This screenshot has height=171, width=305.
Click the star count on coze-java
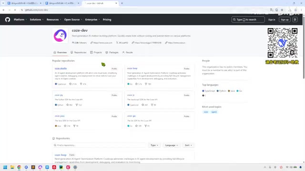67,126
